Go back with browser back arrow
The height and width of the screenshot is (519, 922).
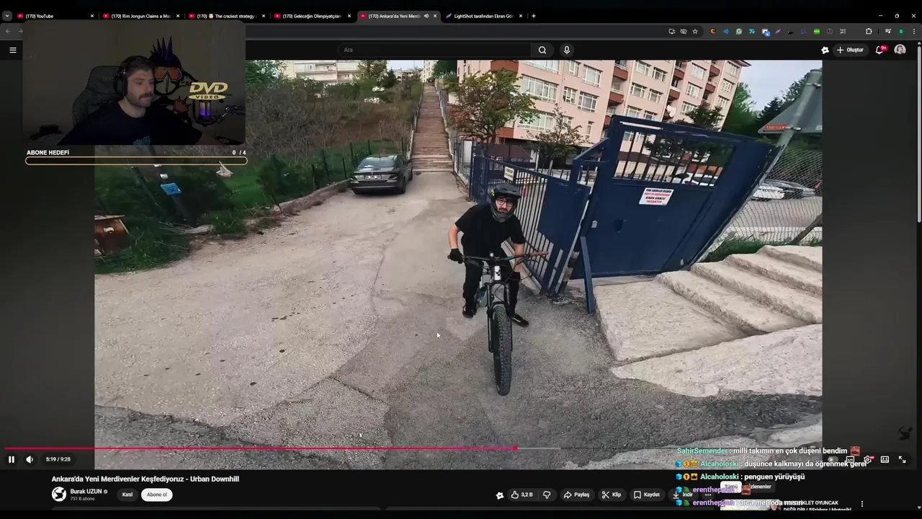8,31
